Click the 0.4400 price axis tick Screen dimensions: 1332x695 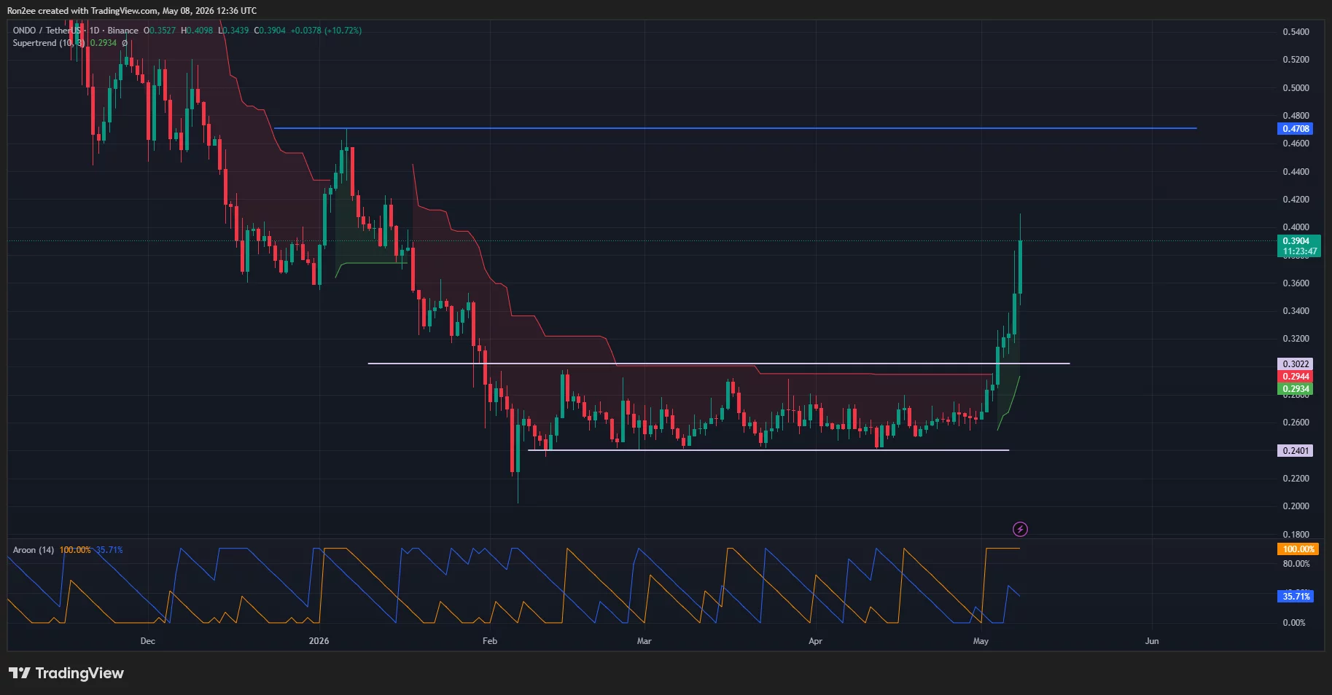[1296, 172]
